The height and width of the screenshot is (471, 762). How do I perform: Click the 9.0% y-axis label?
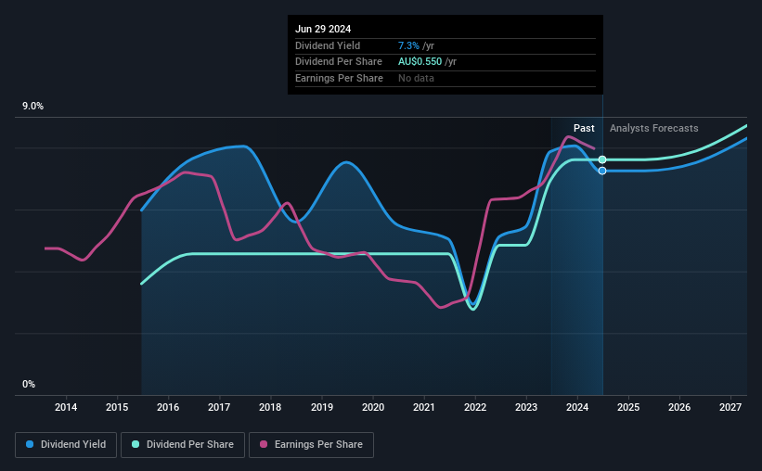pos(32,107)
